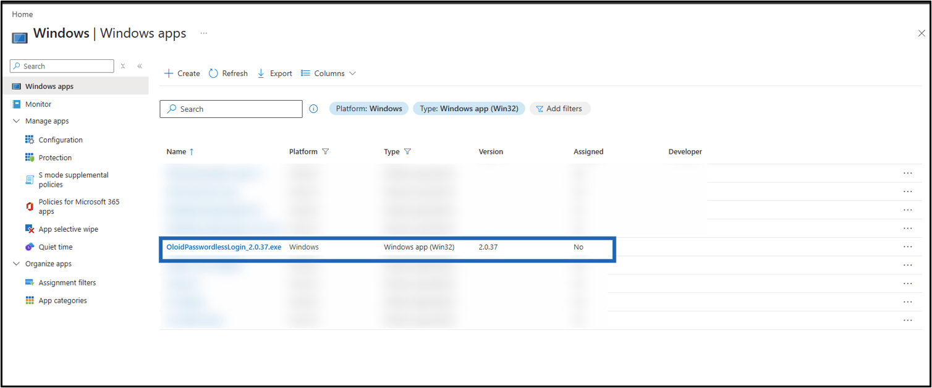
Task: Collapse the Manage apps section
Action: pos(17,121)
